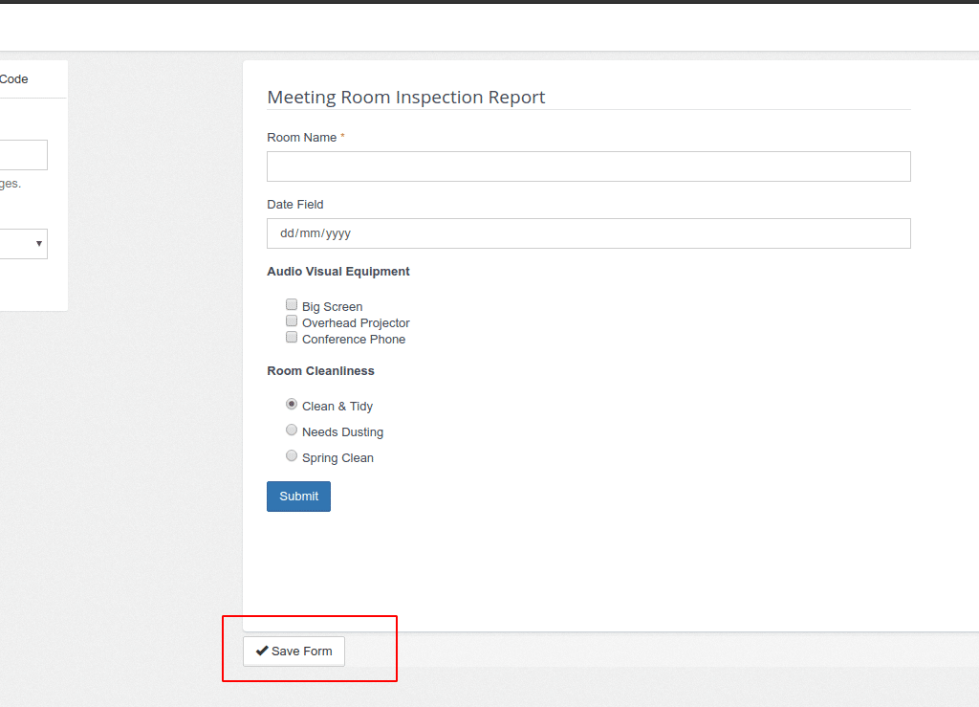Select the yyyy year segment of the date

pos(338,233)
